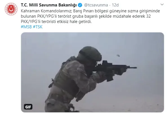The image size is (167, 114).
Task: Click the ejected shell casing in the GIF
Action: coord(118,55)
